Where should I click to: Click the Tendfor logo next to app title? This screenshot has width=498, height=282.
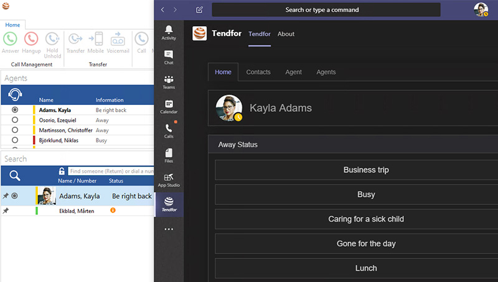[199, 34]
